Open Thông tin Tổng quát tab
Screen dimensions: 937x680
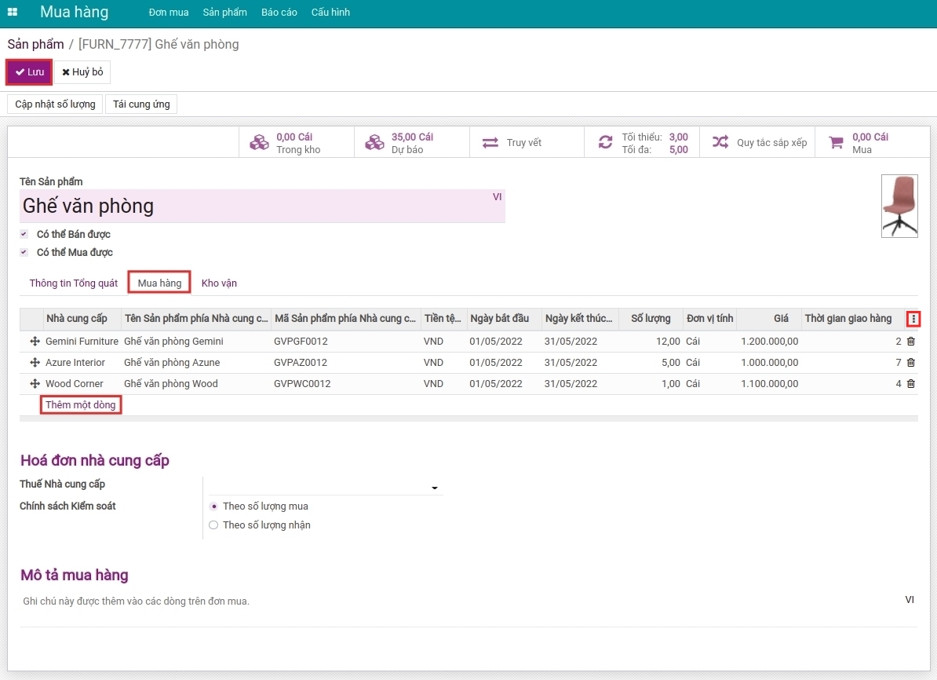pos(74,283)
